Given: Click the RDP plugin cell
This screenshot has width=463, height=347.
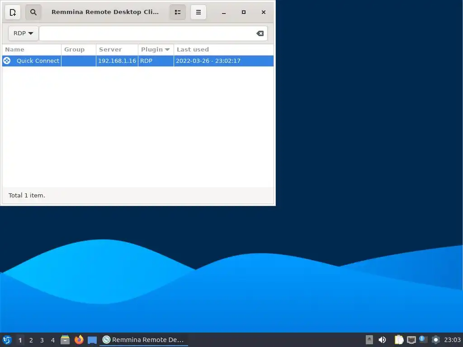Looking at the screenshot, I should click(x=156, y=61).
